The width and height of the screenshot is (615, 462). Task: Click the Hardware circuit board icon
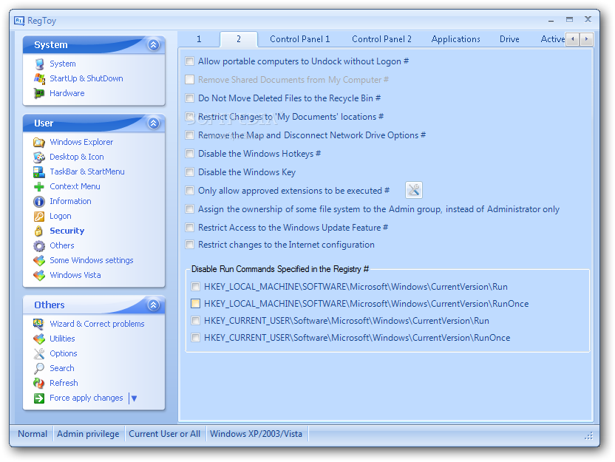pos(39,93)
